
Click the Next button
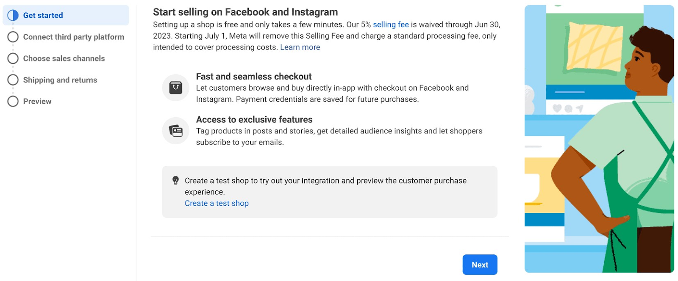[479, 264]
